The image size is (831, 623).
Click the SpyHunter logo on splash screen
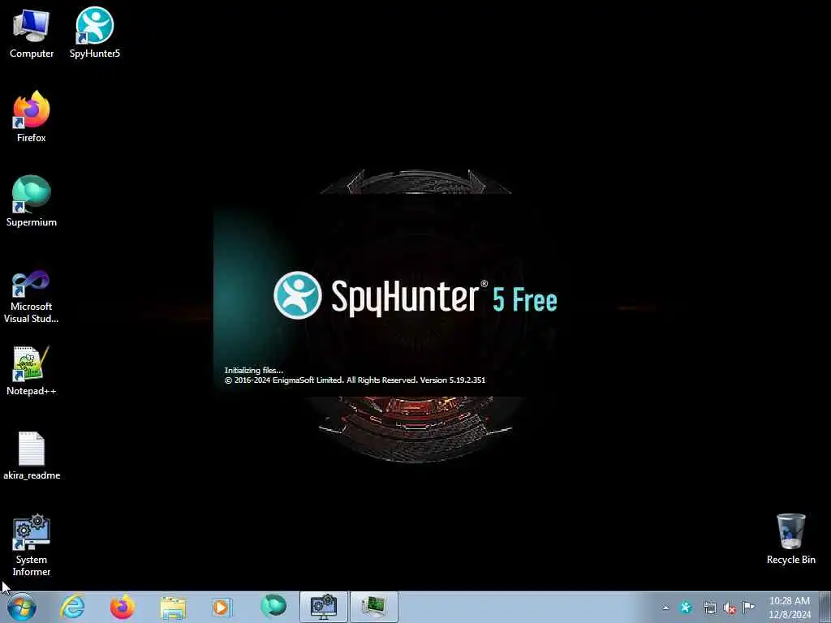point(297,295)
